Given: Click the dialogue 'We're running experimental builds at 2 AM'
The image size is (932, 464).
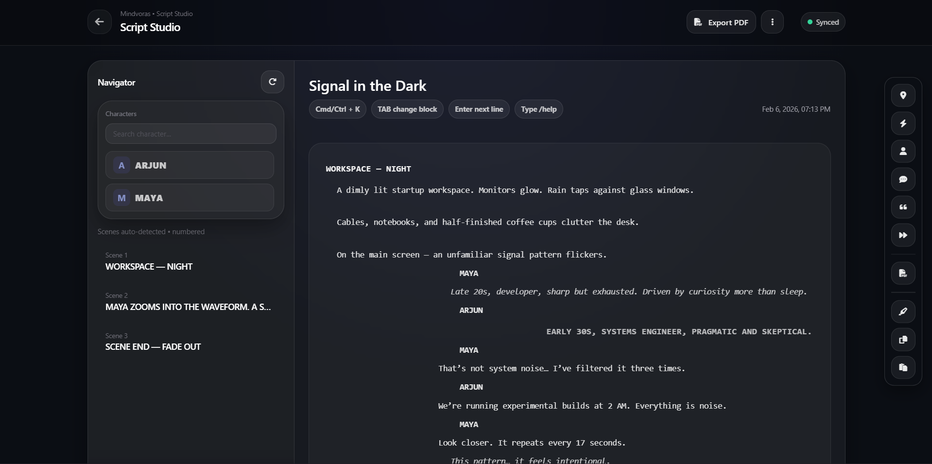Looking at the screenshot, I should coord(582,406).
